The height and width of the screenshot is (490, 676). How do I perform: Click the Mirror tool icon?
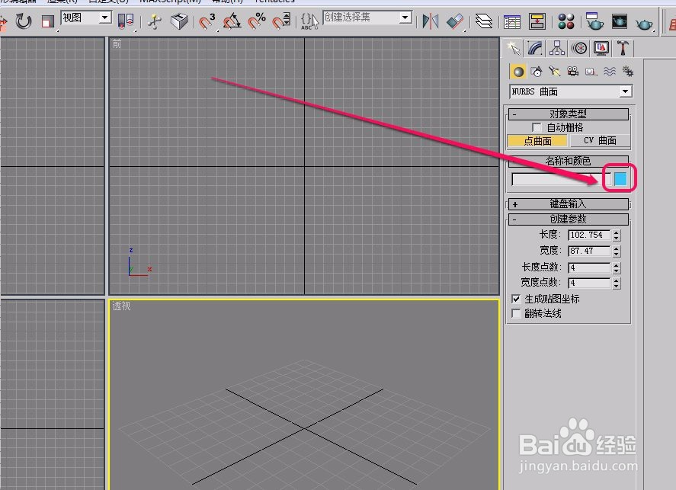click(x=431, y=21)
